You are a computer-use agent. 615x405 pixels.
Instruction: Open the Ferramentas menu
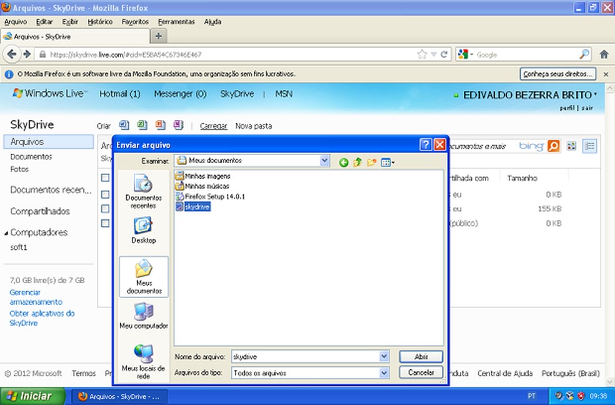coord(176,21)
